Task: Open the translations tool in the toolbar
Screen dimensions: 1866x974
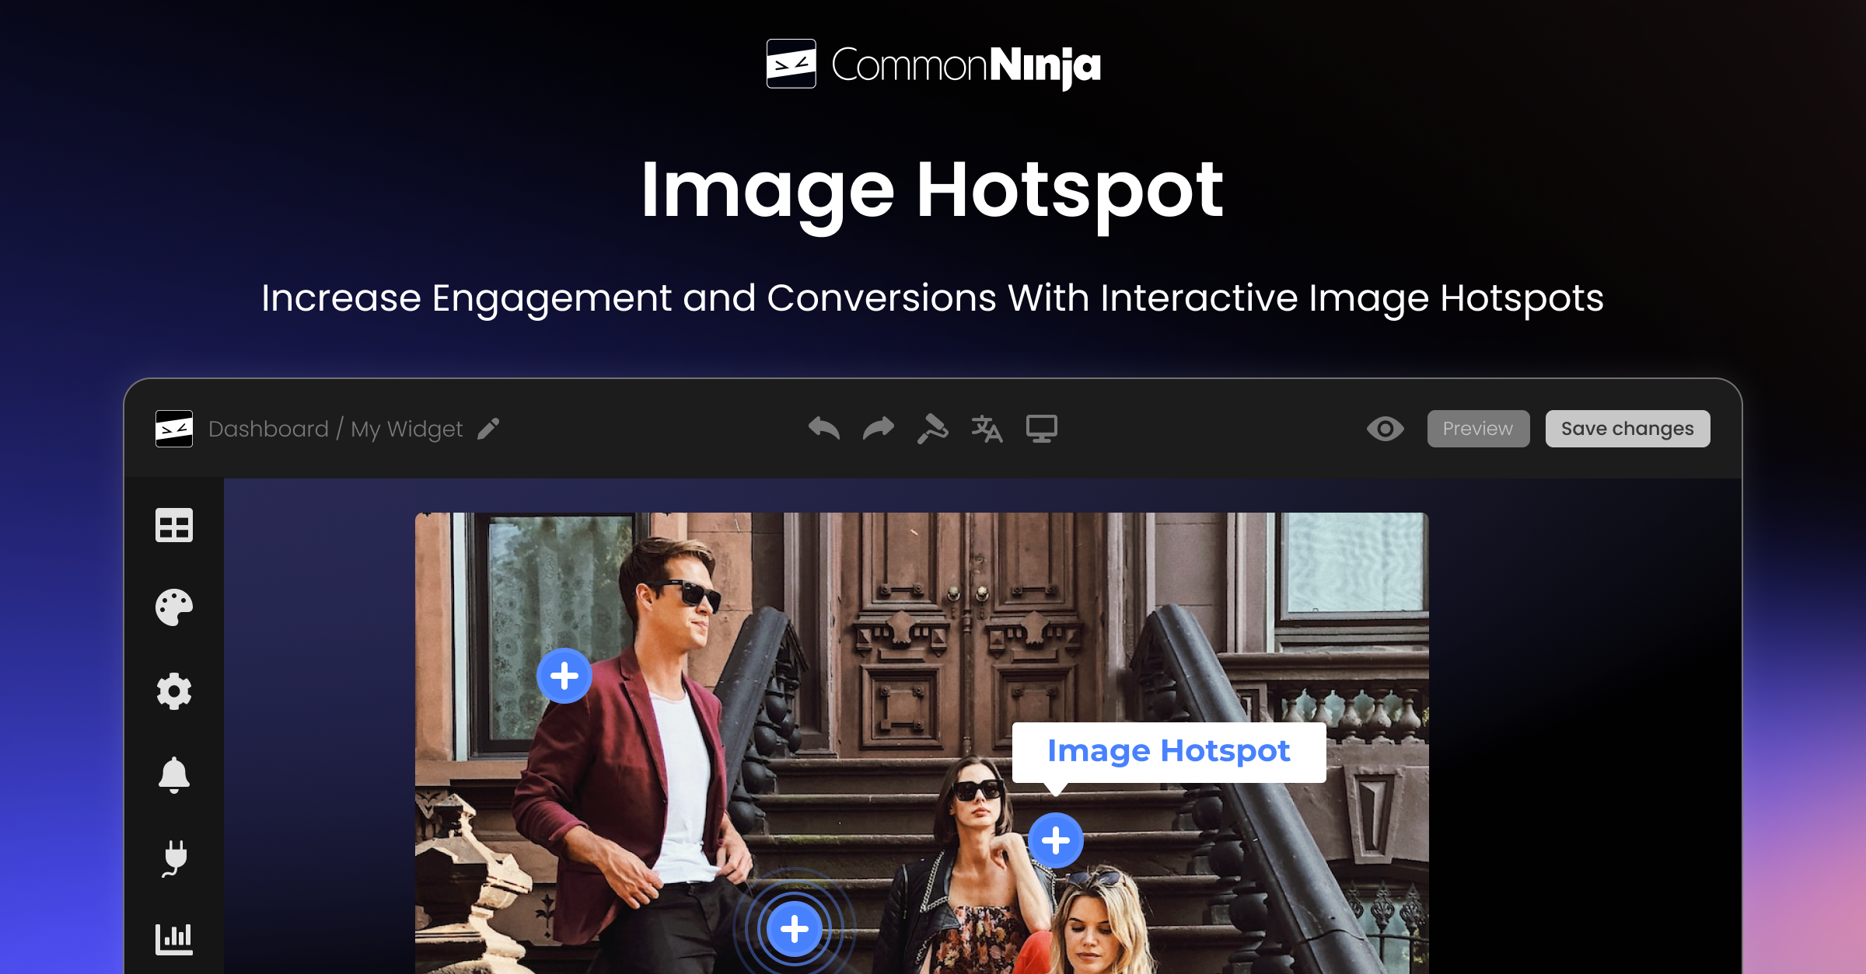Action: pyautogui.click(x=987, y=428)
